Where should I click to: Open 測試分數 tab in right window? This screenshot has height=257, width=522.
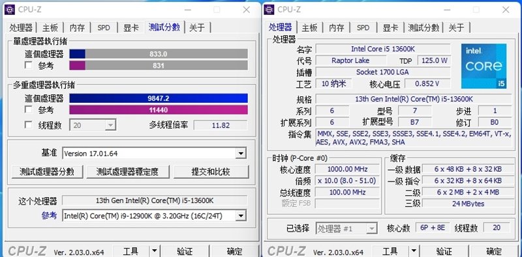tap(423, 27)
